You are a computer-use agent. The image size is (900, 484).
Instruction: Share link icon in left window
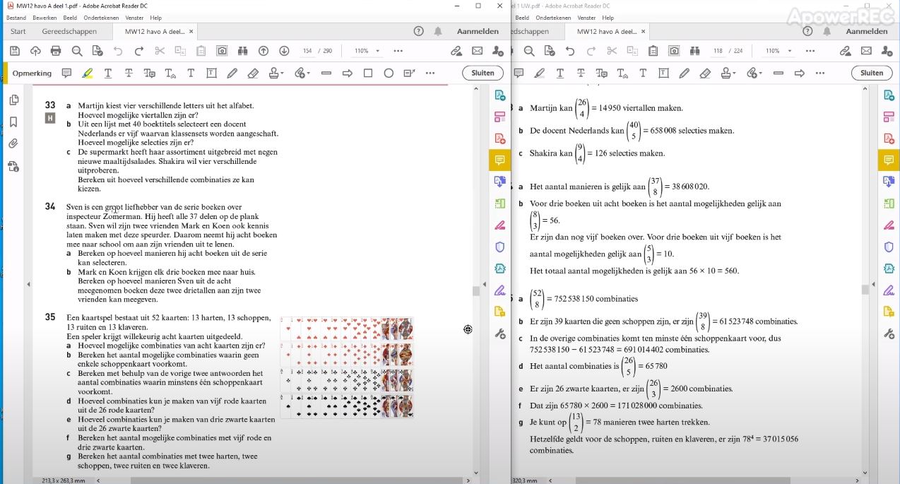click(456, 51)
